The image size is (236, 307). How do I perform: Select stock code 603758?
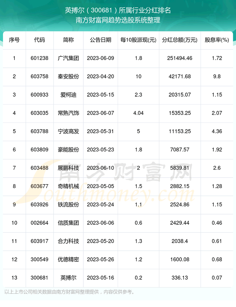(x=40, y=77)
